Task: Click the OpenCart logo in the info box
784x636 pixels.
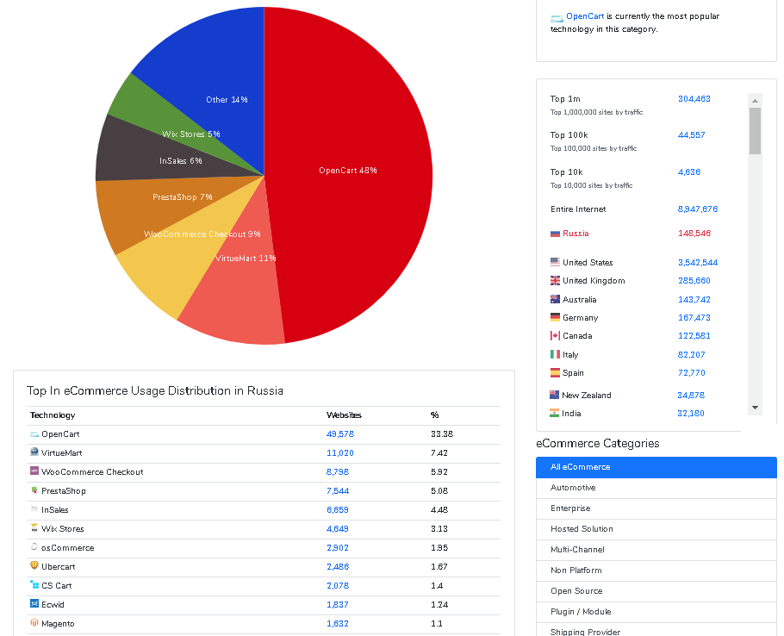Action: (557, 18)
